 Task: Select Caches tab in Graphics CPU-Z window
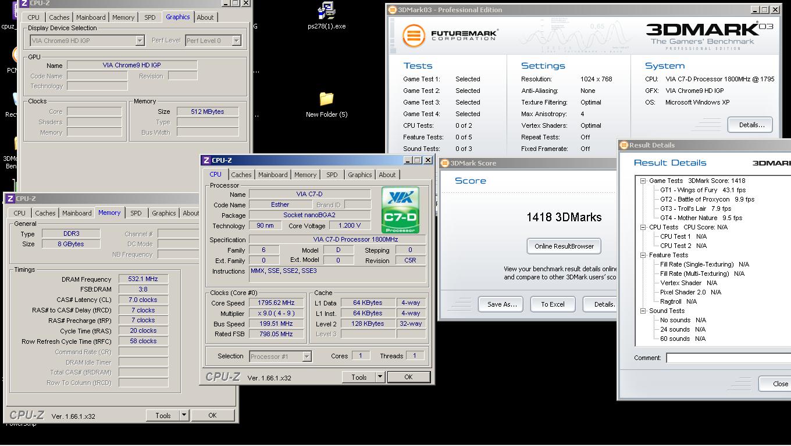59,17
